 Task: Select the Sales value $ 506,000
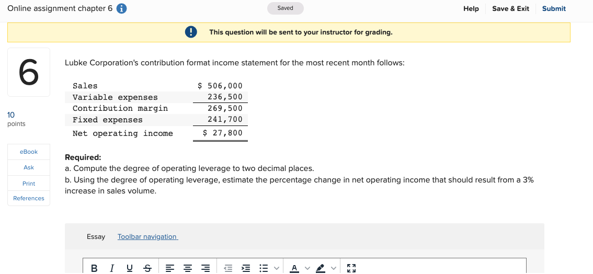pos(220,86)
